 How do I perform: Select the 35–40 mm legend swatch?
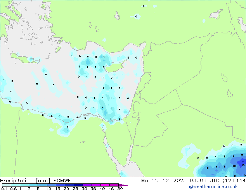click(x=96, y=185)
